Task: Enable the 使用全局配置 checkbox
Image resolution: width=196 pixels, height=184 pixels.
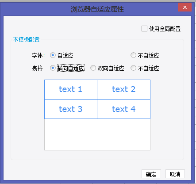Action: [144, 29]
